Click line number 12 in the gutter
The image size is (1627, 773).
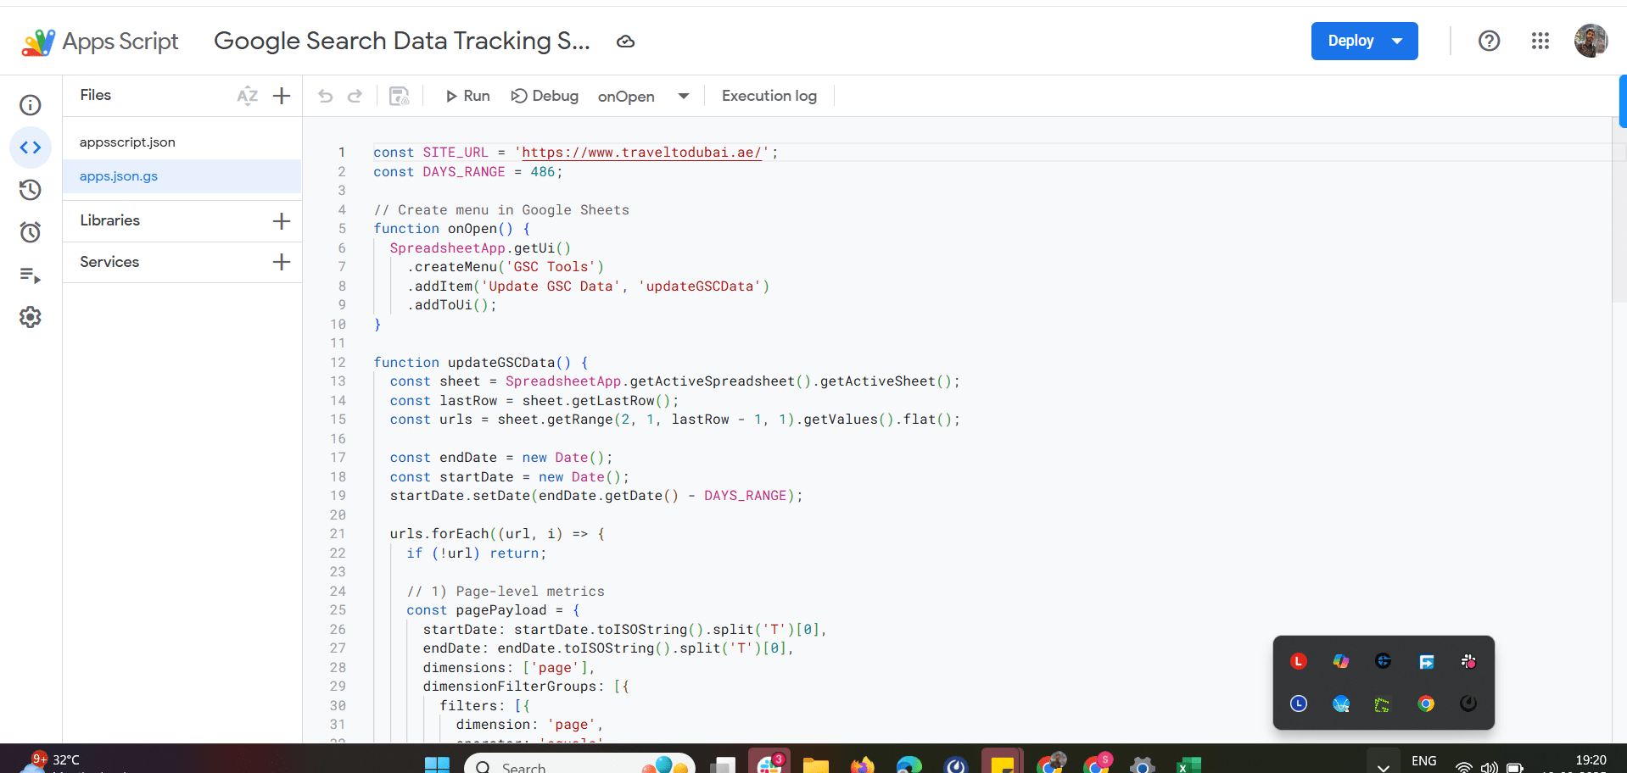[338, 362]
